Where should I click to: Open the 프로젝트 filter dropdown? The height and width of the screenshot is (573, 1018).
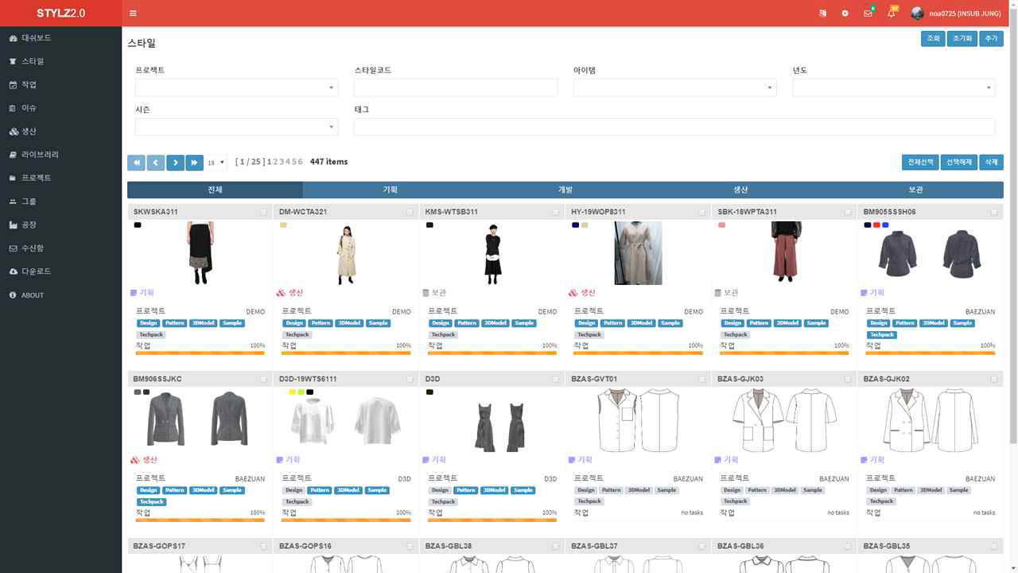point(236,88)
